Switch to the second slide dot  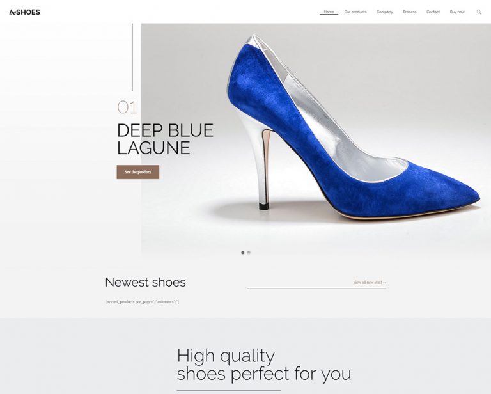coord(249,253)
